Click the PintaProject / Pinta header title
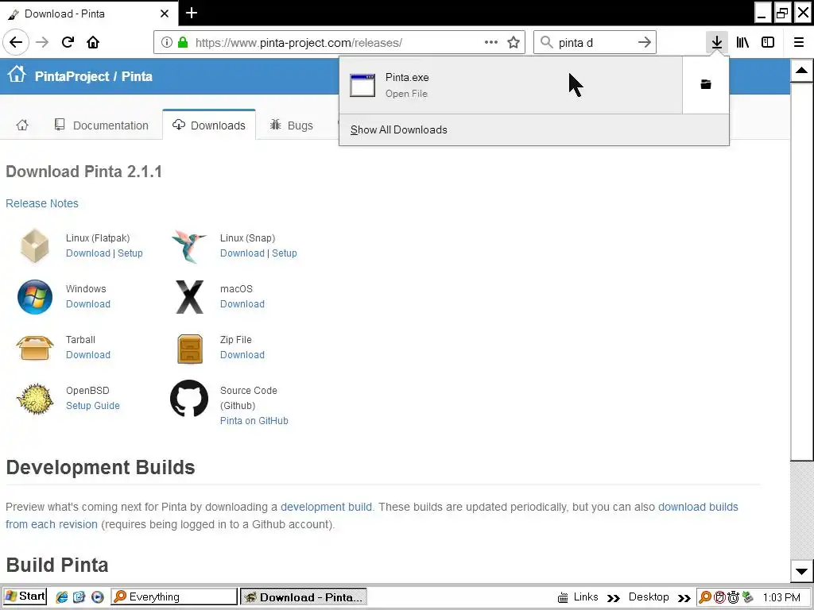The image size is (814, 610). click(94, 76)
